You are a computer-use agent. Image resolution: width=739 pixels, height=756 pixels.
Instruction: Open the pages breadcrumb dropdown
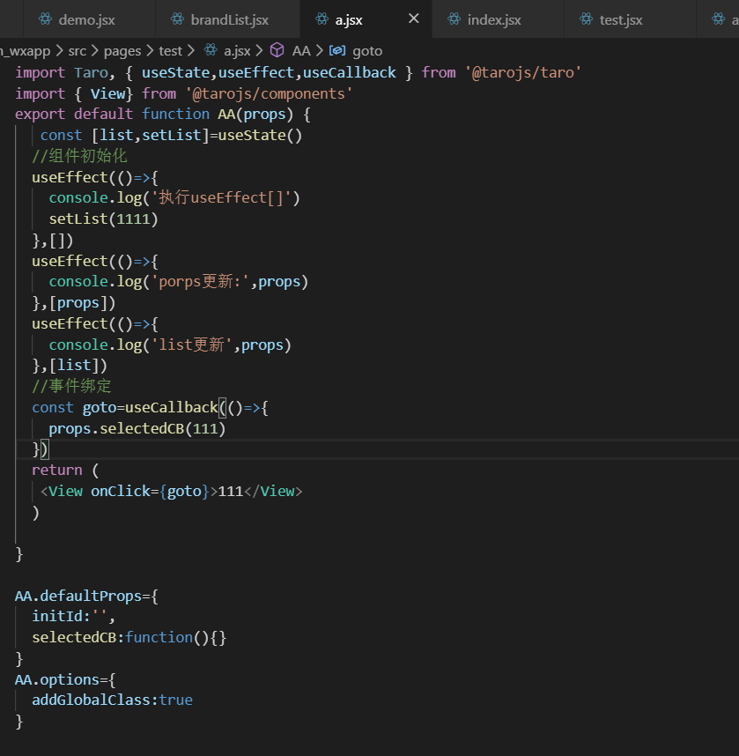click(122, 50)
